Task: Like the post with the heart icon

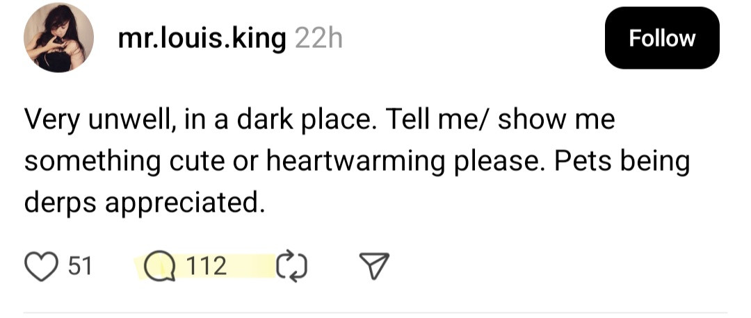Action: [x=41, y=267]
